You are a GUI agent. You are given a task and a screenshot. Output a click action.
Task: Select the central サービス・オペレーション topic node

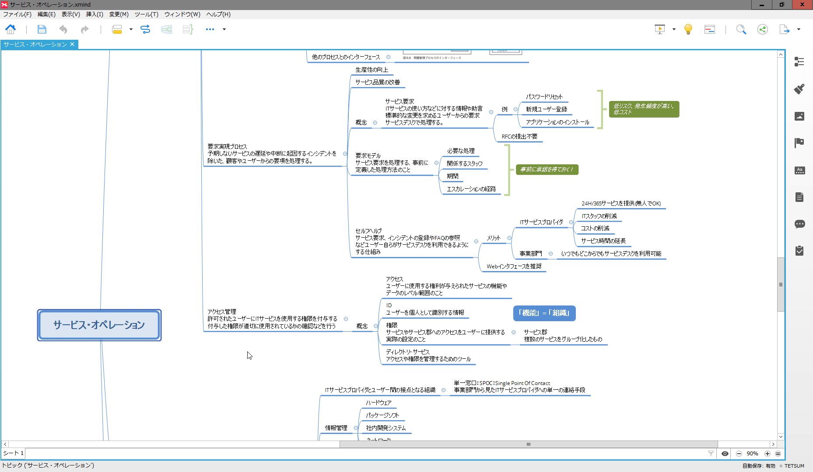click(99, 325)
